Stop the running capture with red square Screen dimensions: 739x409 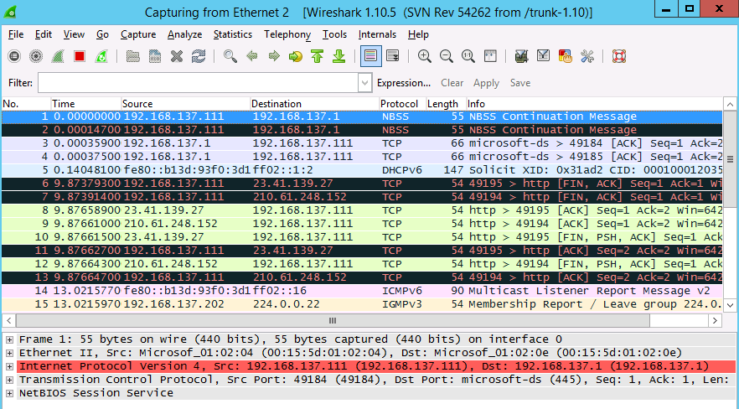click(x=79, y=56)
